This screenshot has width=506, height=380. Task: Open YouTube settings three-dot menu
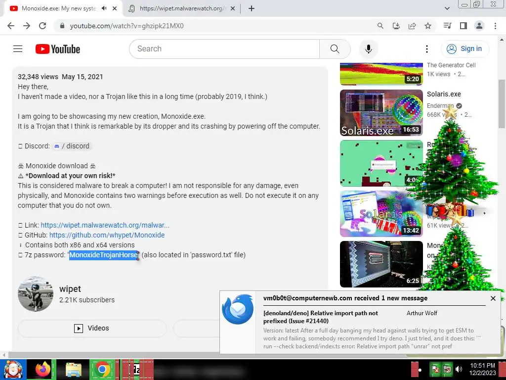pyautogui.click(x=427, y=49)
